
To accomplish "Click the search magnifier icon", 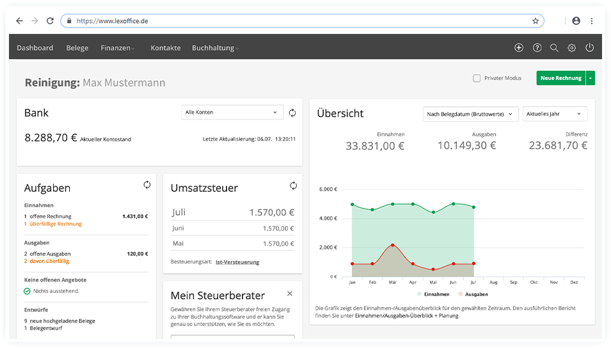I will point(554,48).
